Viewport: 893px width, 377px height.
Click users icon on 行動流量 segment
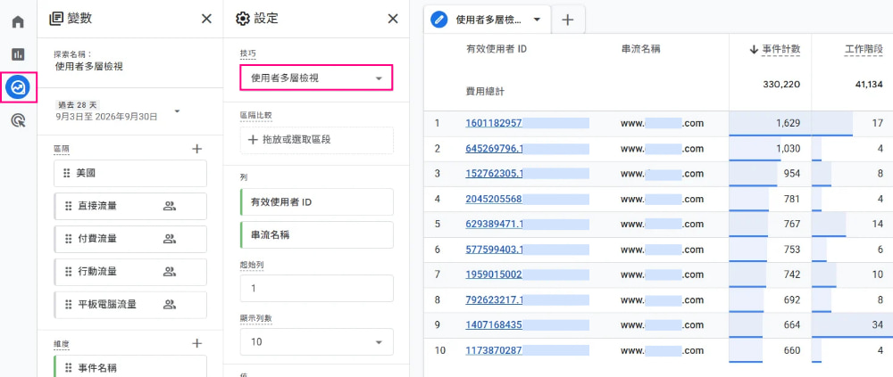tap(169, 272)
